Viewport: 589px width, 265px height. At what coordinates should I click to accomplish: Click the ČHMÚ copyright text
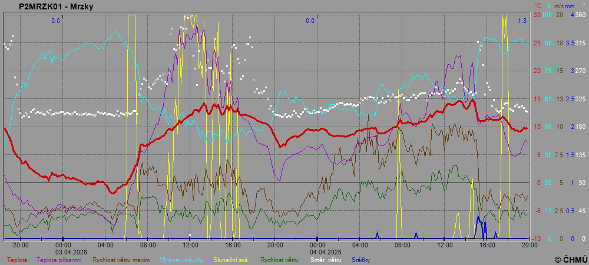coord(571,259)
